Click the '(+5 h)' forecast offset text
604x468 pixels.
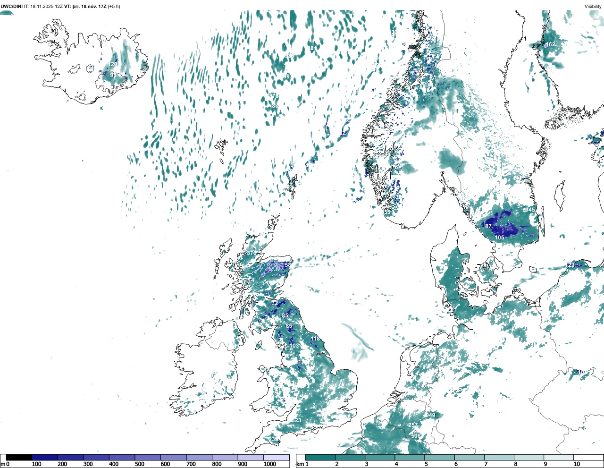tap(114, 7)
